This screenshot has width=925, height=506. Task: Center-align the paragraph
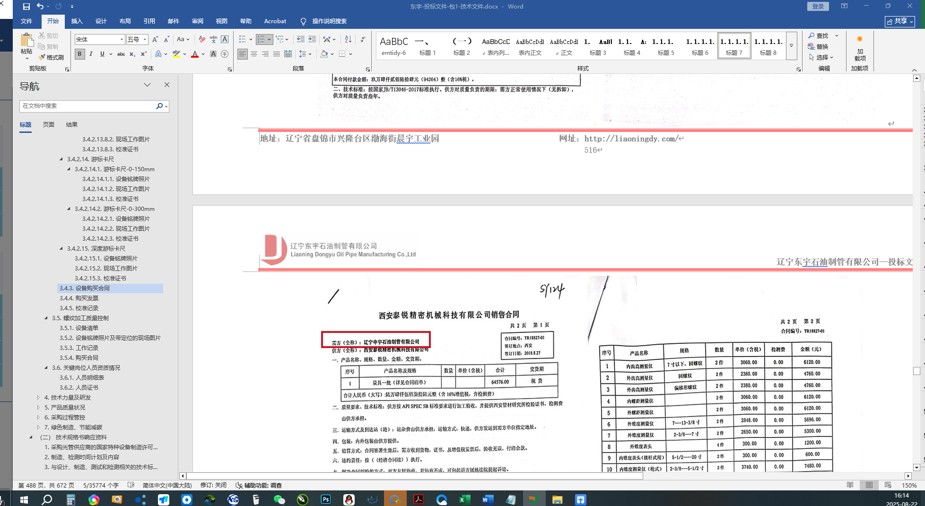254,54
